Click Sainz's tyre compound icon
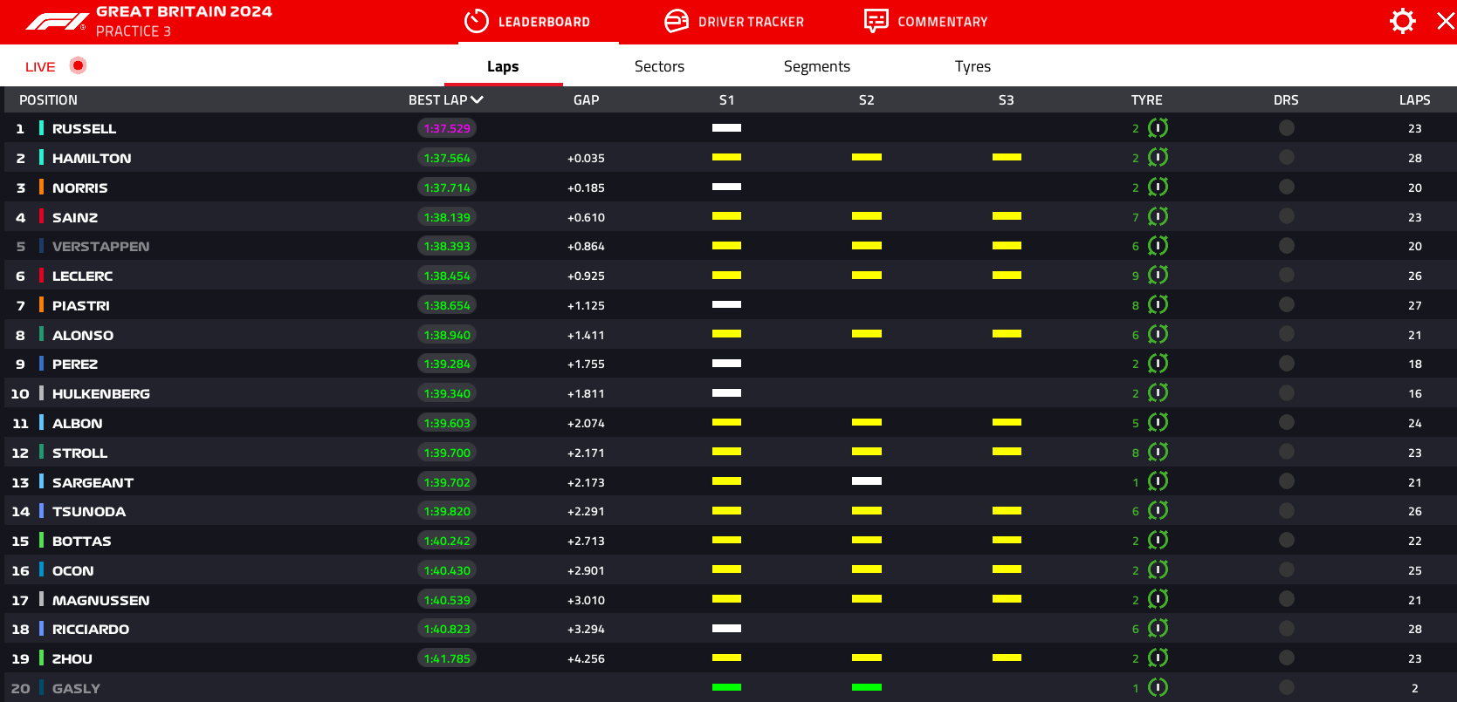This screenshot has width=1457, height=702. coord(1158,216)
